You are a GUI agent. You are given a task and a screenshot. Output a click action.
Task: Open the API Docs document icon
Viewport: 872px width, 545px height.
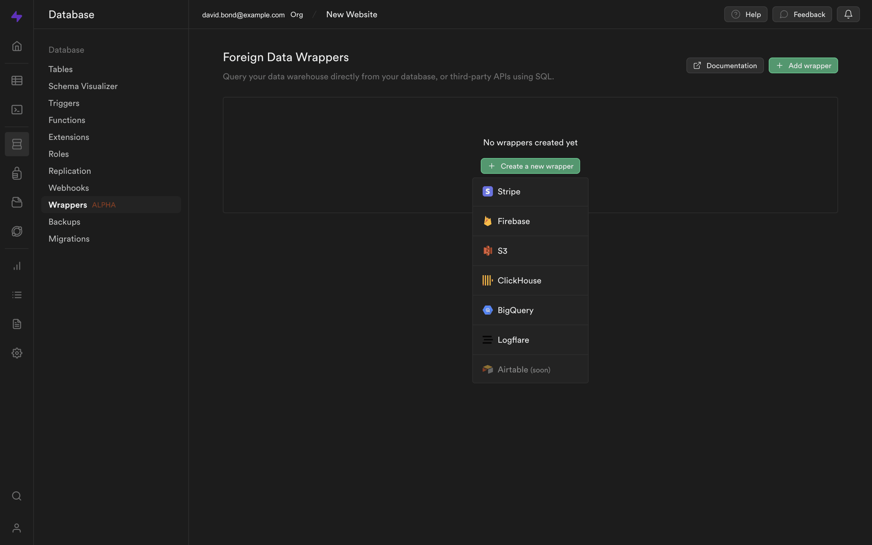point(17,324)
